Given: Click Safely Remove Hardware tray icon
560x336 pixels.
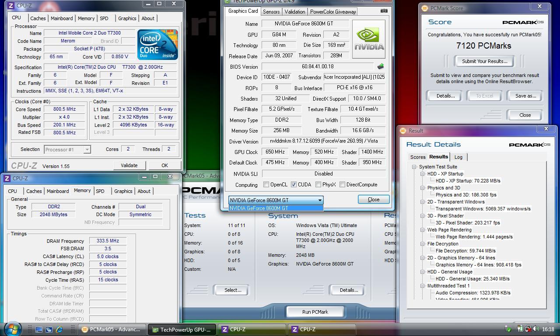Looking at the screenshot, I should [x=508, y=329].
